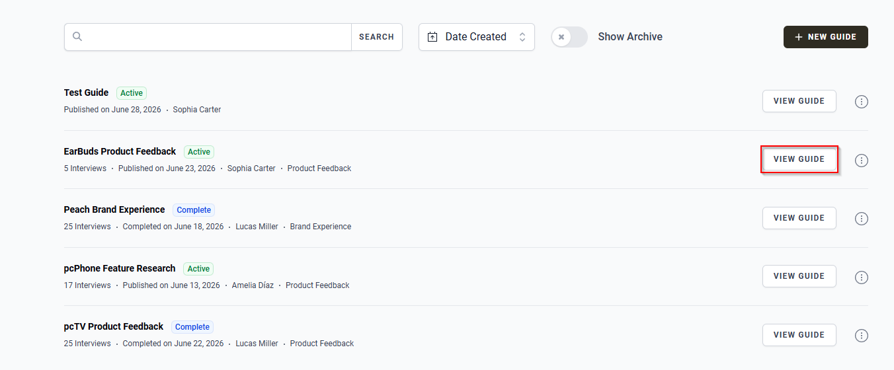Open more options for pcTV Product Feedback
Screen dimensions: 894x370
click(x=861, y=336)
